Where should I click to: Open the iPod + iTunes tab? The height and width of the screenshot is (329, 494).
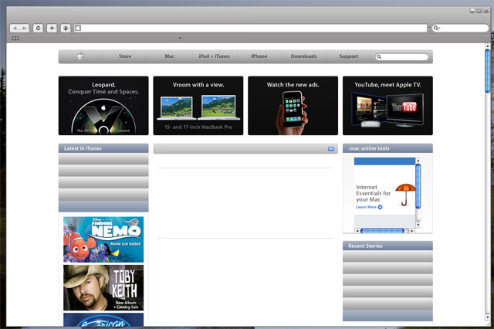point(215,56)
